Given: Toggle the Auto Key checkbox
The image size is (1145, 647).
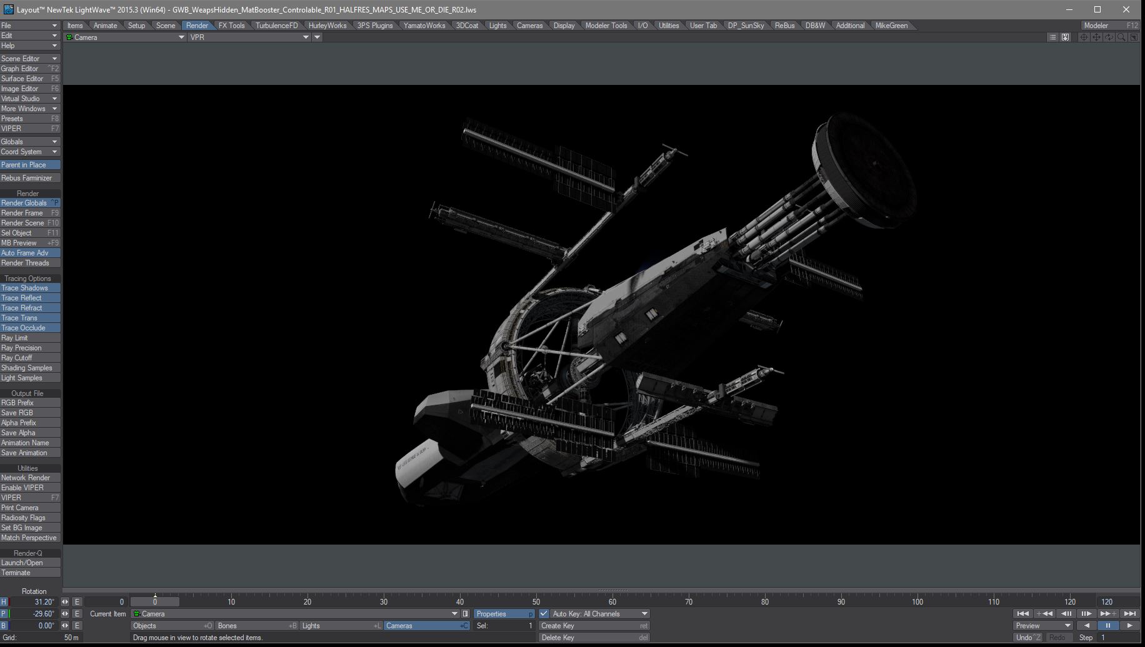Looking at the screenshot, I should pyautogui.click(x=544, y=614).
